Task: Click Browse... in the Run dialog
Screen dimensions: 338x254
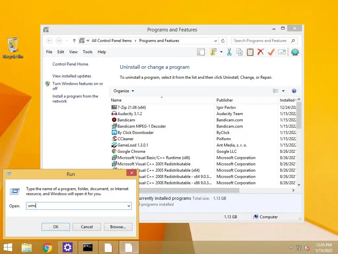Action: click(x=118, y=227)
